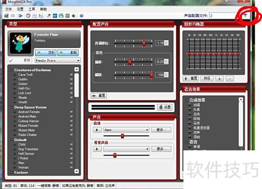262x189 pixels.
Task: Toggle the 合唱 chorus effect
Action: (x=196, y=105)
